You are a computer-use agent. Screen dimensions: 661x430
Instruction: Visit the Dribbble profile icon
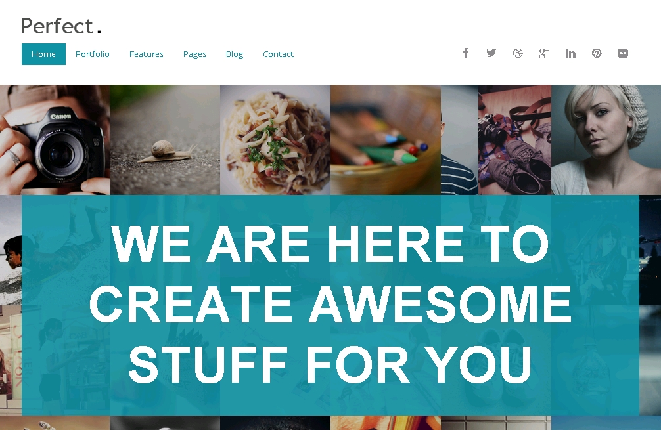518,53
